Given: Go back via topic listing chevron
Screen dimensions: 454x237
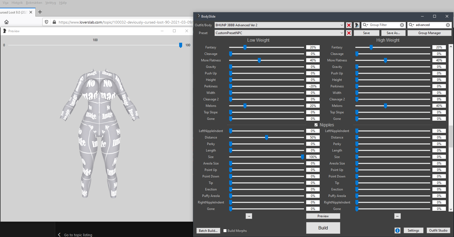Looking at the screenshot, I should [x=59, y=235].
